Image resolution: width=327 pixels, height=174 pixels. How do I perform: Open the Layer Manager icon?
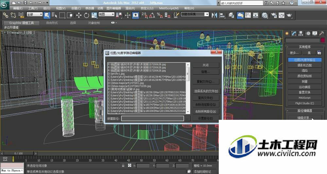pos(231,15)
